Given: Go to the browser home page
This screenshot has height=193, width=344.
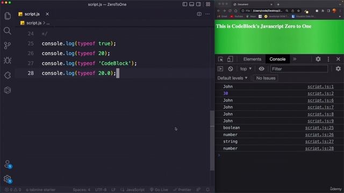Looking at the screenshot, I should click(235, 11).
